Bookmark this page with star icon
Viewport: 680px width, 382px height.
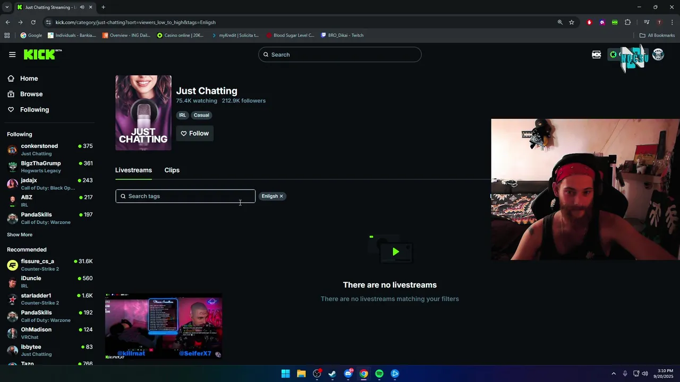[x=572, y=22]
